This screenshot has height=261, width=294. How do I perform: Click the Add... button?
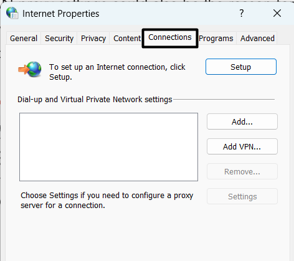coord(242,121)
